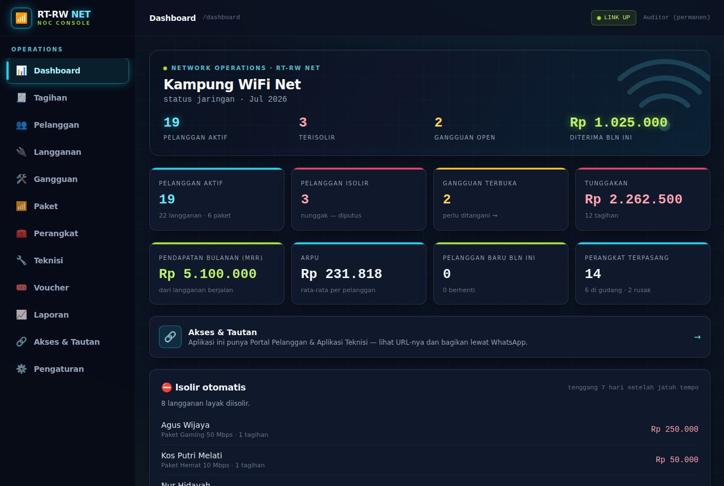This screenshot has height=486, width=724.
Task: Click the Perangkat toolbox icon
Action: point(21,233)
